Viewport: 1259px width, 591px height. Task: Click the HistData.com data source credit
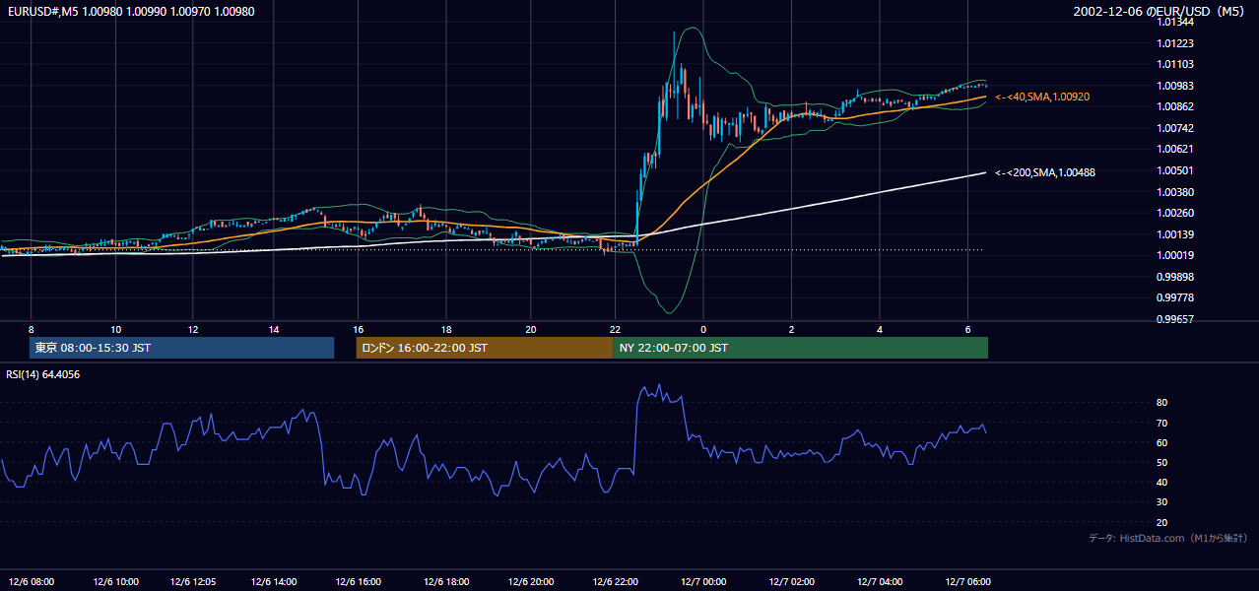[x=1168, y=538]
